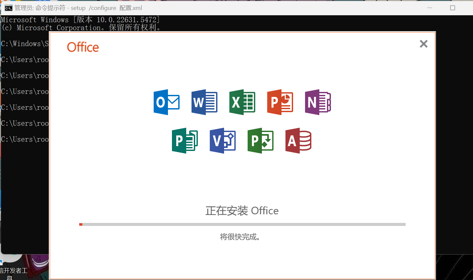Click the '将很快完成。' message
473x280 pixels.
pyautogui.click(x=240, y=237)
